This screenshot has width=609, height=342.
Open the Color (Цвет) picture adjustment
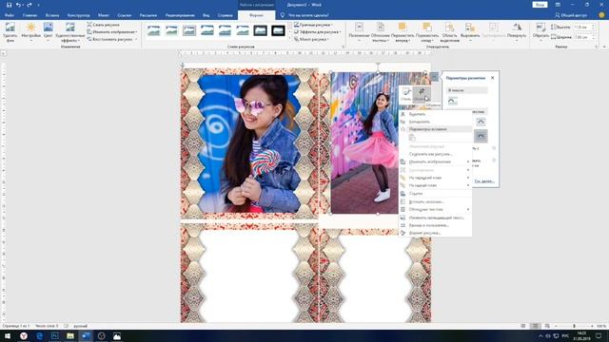click(49, 32)
